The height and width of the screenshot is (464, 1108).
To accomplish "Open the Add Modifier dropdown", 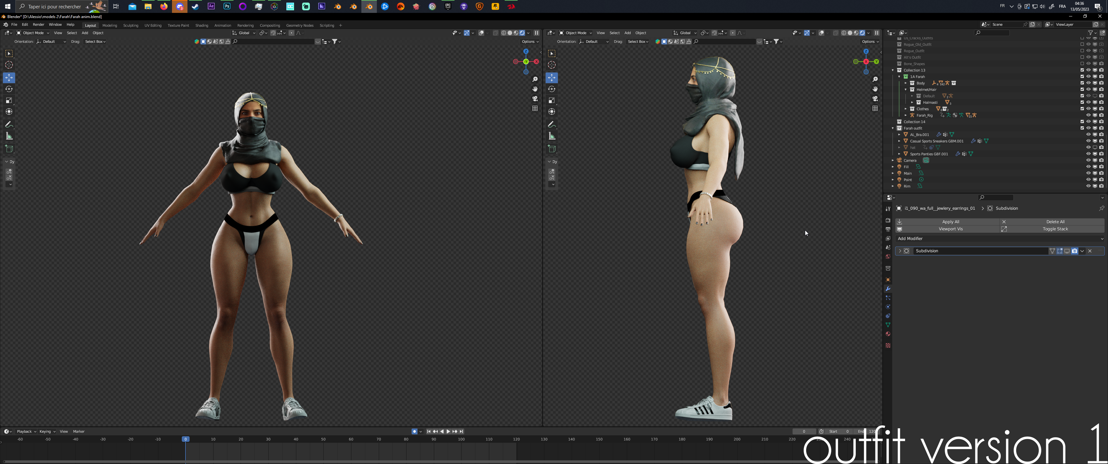I will (1000, 238).
